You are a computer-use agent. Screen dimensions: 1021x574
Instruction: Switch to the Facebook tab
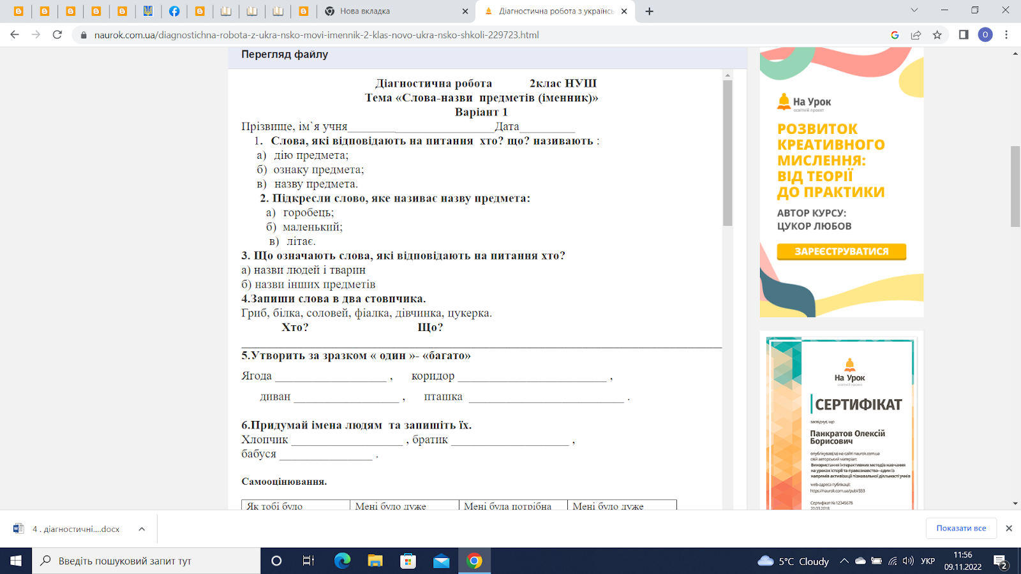174,11
